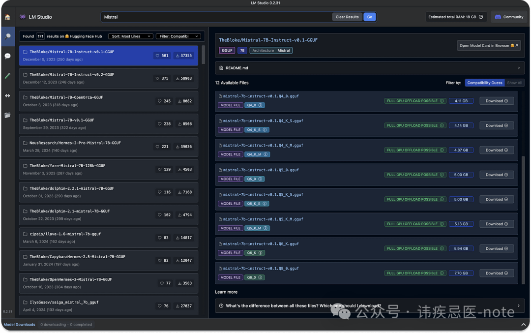
Task: Download the Q6_K gguf file
Action: (497, 249)
